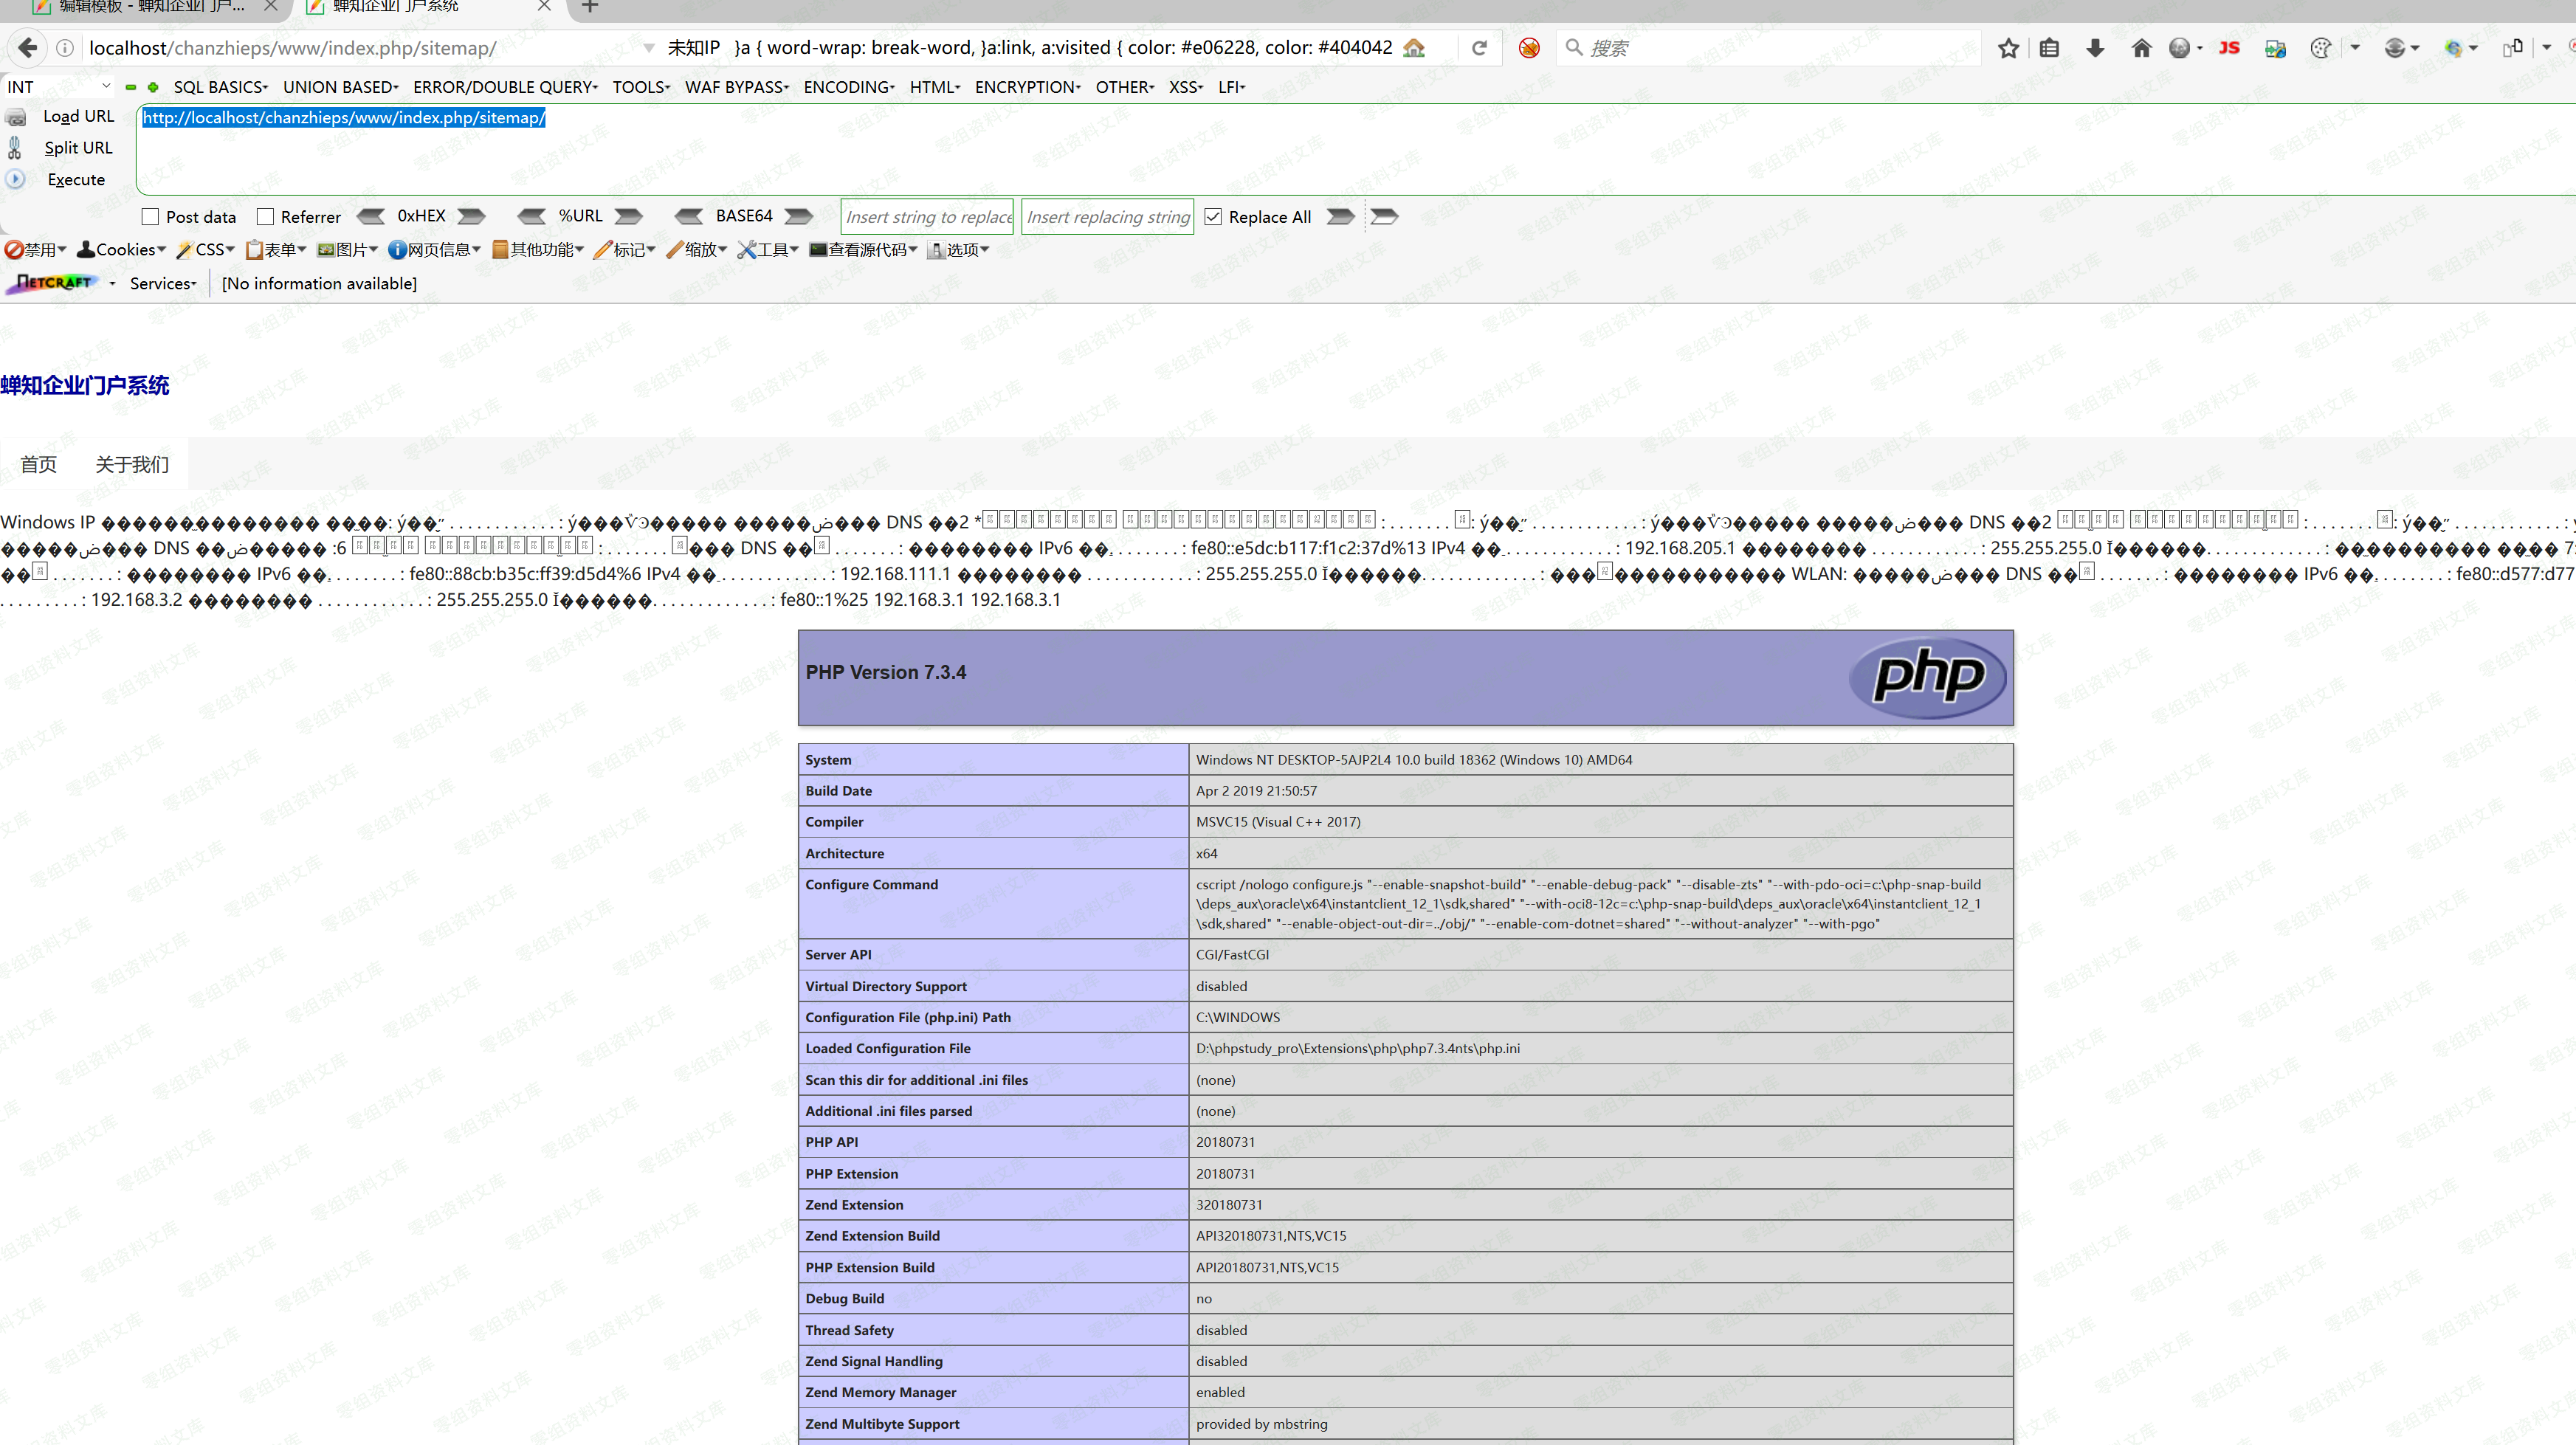Click the Load URL icon in HackBar
The image size is (2576, 1445).
tap(16, 117)
